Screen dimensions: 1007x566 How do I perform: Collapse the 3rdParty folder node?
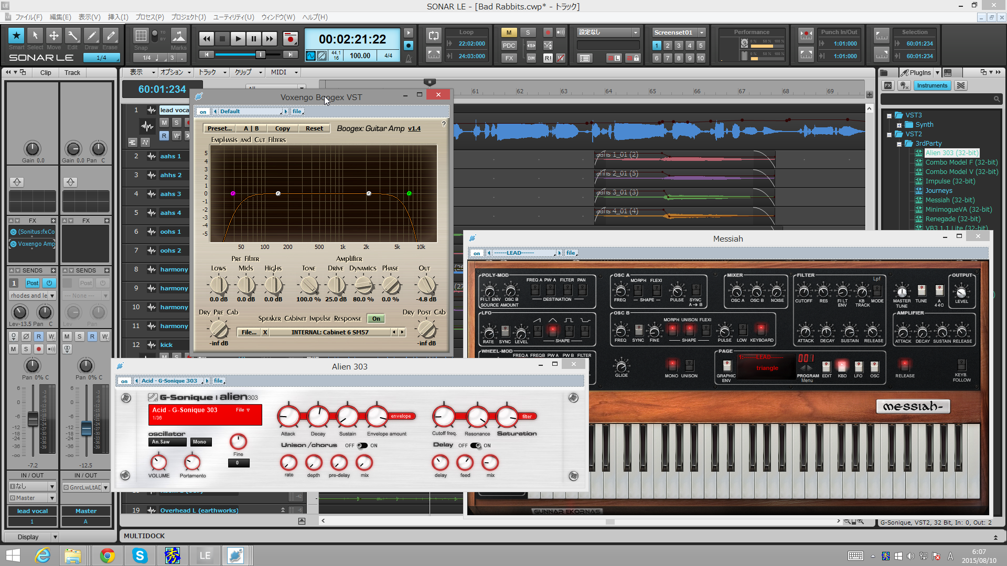899,144
